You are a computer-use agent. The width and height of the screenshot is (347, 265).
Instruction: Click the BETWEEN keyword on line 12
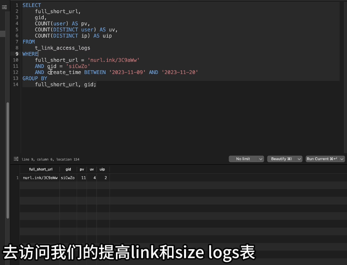(95, 72)
